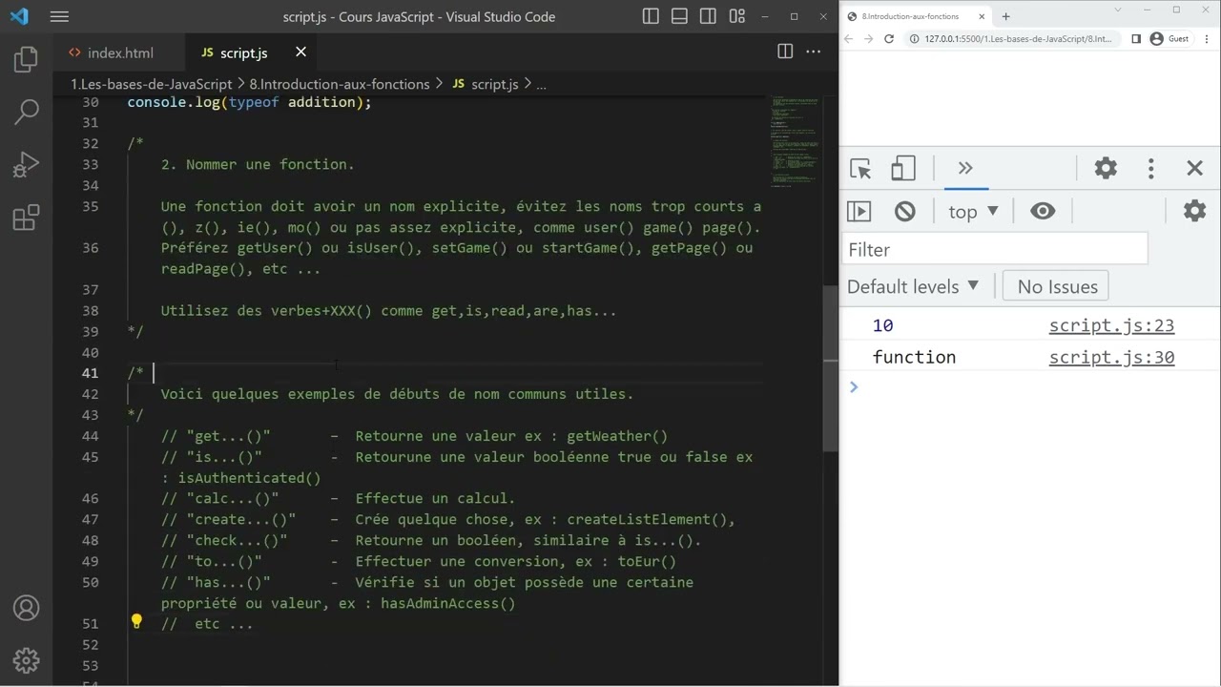This screenshot has height=687, width=1221.
Task: Open the top JavaScript context dropdown
Action: [974, 211]
